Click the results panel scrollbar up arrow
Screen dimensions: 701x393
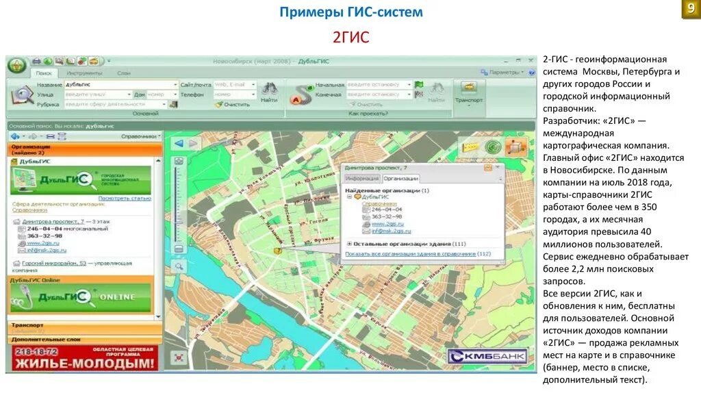[158, 160]
